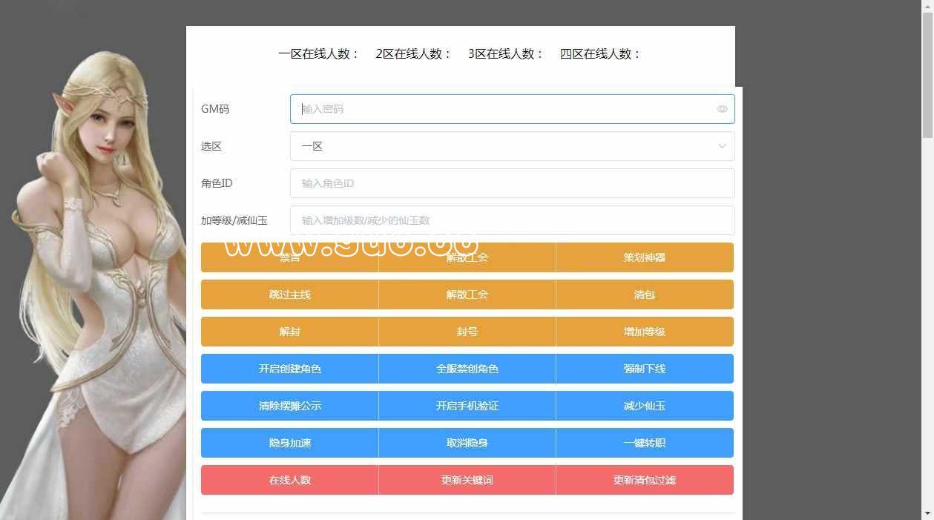934x520 pixels.
Task: Expand the 选区 dropdown showing 一区
Action: coord(512,146)
